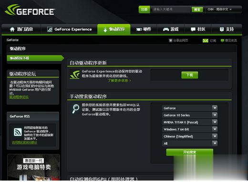
Task: Click the RSS feed icon
Action: click(x=18, y=132)
